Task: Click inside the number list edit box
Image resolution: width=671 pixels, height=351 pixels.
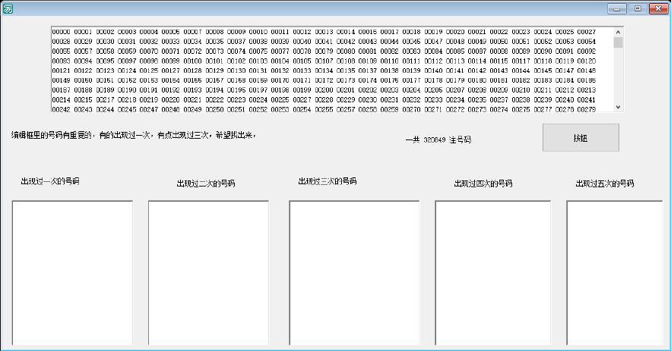Action: tap(333, 70)
